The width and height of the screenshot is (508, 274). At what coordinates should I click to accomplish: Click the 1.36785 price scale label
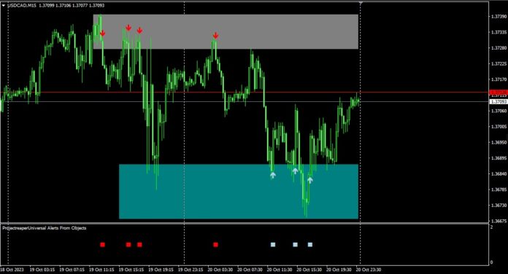click(499, 189)
